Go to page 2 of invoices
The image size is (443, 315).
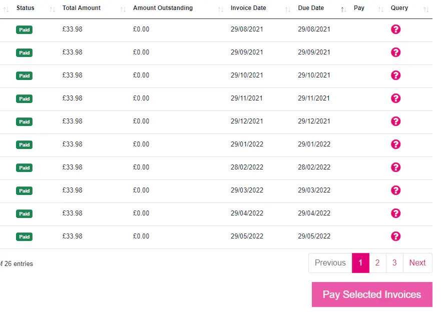coord(377,263)
